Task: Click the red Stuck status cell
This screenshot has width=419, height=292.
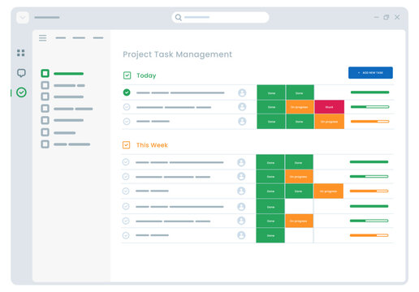Action: click(x=329, y=107)
